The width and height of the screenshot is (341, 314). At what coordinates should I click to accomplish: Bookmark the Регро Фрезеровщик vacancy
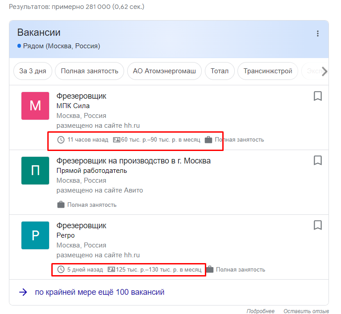tap(318, 225)
